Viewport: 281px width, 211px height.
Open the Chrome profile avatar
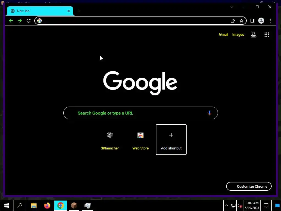[x=261, y=21]
